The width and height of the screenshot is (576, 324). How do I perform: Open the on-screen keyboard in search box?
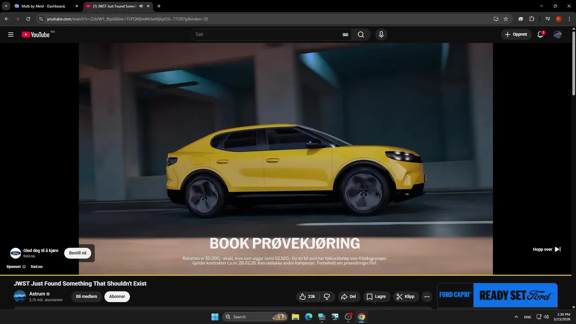click(x=345, y=35)
